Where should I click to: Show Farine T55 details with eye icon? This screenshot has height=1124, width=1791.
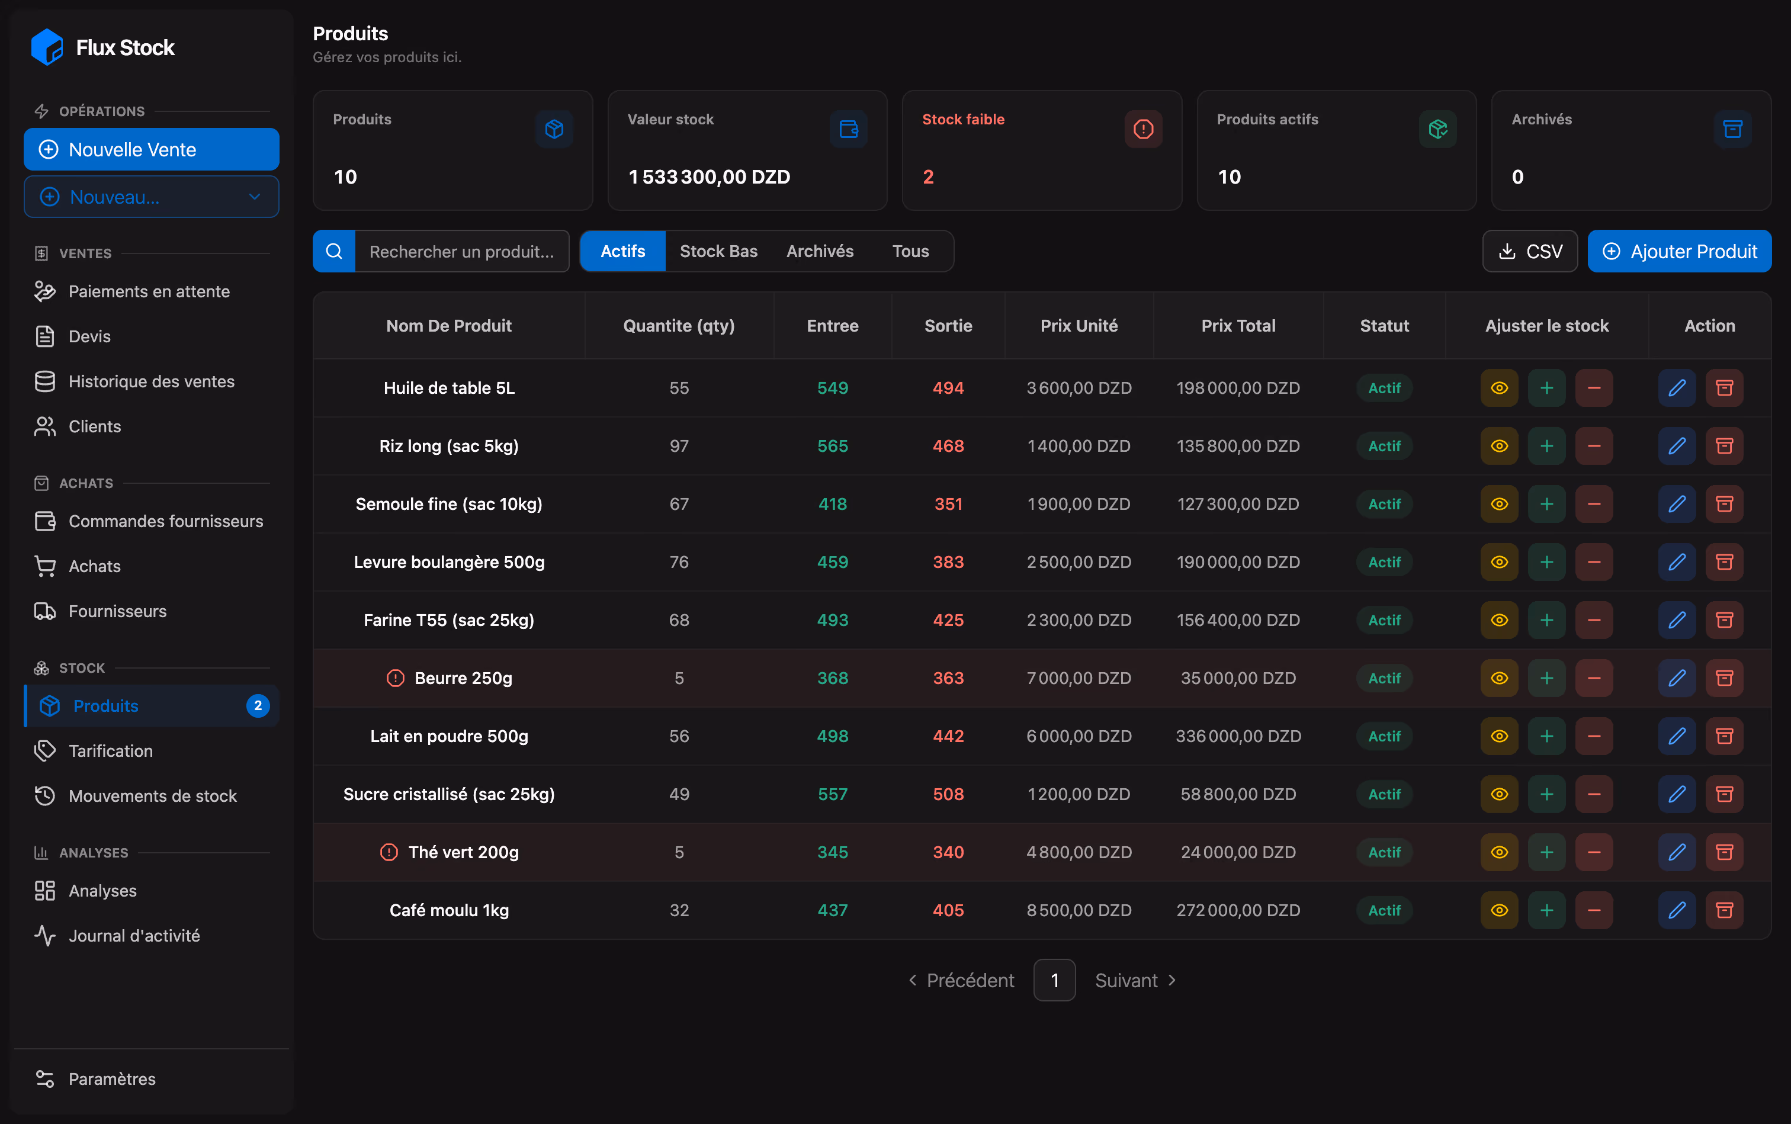[1499, 620]
